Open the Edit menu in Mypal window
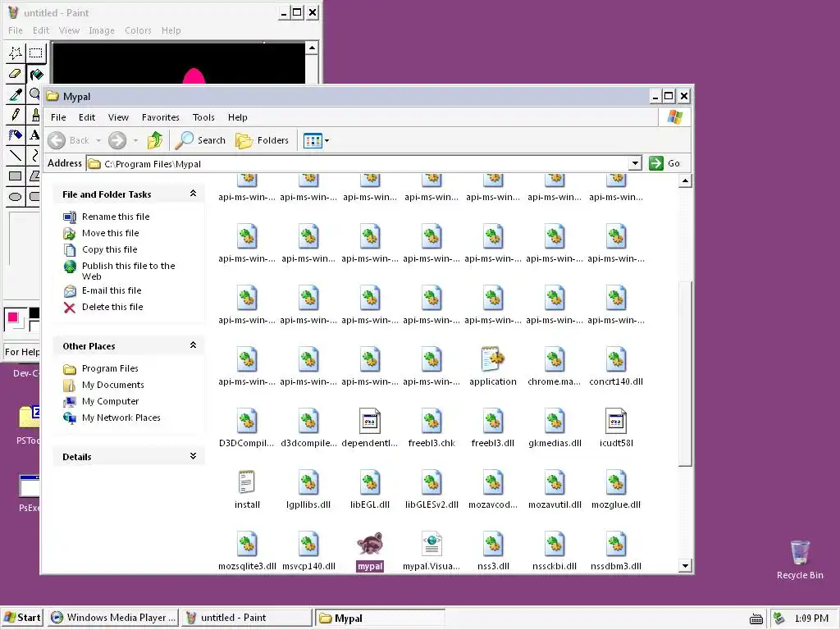The height and width of the screenshot is (630, 840). tap(87, 117)
